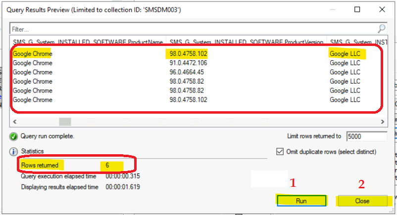The image size is (397, 215).
Task: Click the green Query run complete icon
Action: [13, 136]
